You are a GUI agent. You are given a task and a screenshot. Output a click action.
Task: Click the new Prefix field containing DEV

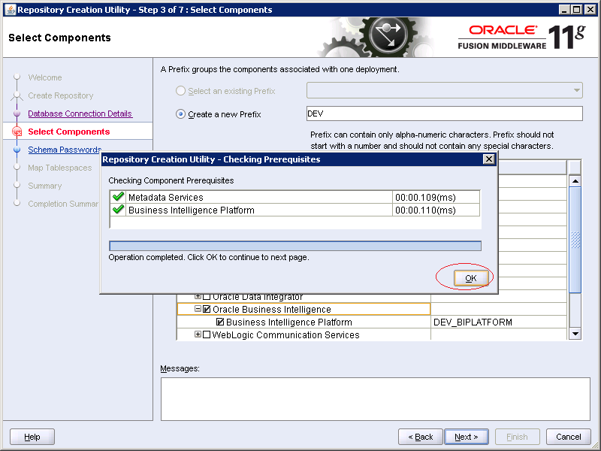[445, 114]
